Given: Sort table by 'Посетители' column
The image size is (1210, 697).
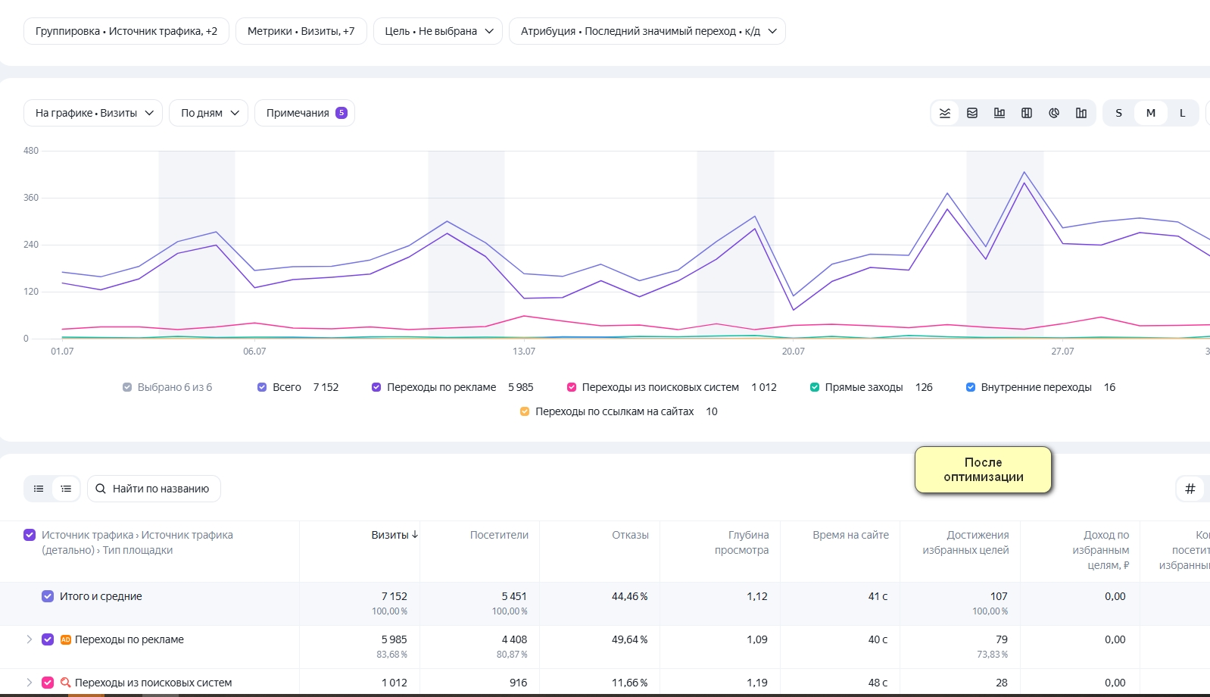Looking at the screenshot, I should (499, 535).
